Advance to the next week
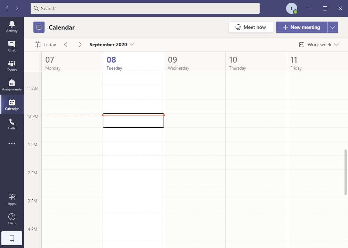The height and width of the screenshot is (248, 348). tap(80, 45)
